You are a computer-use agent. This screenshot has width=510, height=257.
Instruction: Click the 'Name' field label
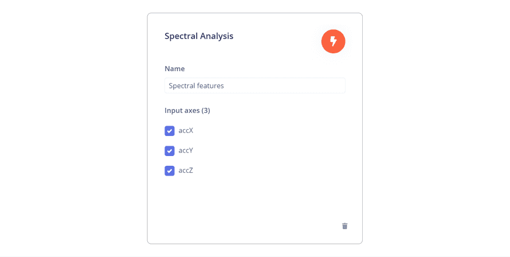tap(175, 69)
